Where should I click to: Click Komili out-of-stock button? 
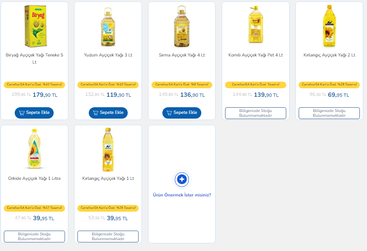coord(255,113)
